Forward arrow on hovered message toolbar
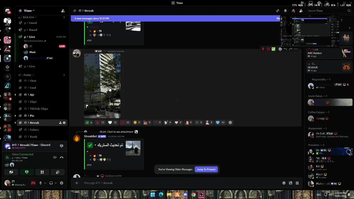 [290, 49]
